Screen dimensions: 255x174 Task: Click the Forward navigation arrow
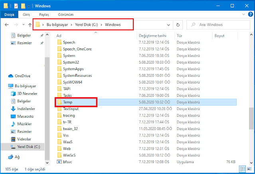(x=16, y=25)
